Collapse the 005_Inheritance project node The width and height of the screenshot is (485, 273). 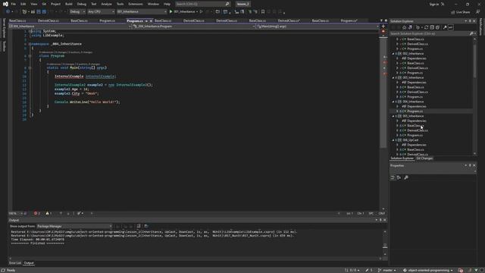pyautogui.click(x=393, y=116)
